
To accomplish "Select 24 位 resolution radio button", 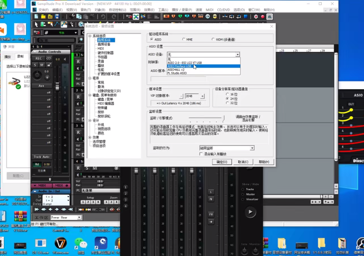I will pyautogui.click(x=227, y=99).
